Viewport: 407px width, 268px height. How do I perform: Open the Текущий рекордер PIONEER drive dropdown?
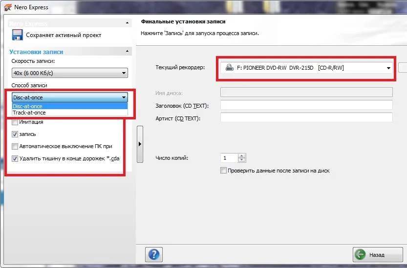pos(306,68)
